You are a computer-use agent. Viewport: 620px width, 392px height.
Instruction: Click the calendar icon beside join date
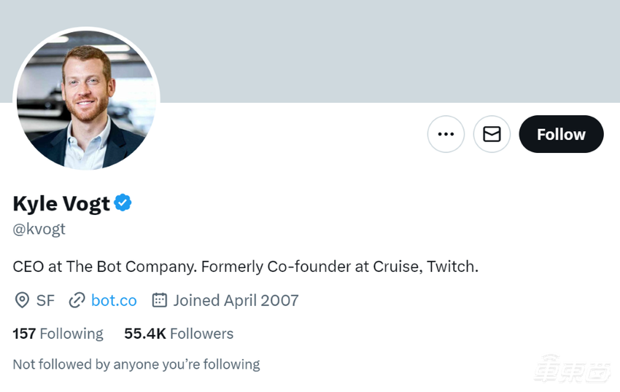pyautogui.click(x=159, y=300)
